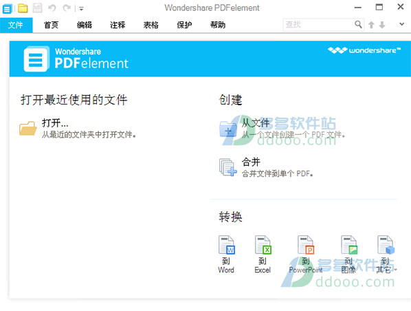
Task: Click the convert 到 图像 icon
Action: (x=349, y=245)
